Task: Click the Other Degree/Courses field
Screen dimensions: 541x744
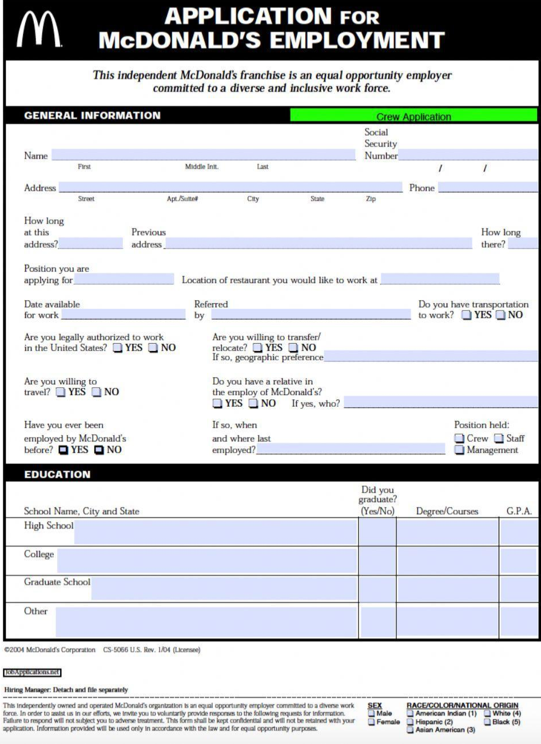Action: (x=447, y=622)
